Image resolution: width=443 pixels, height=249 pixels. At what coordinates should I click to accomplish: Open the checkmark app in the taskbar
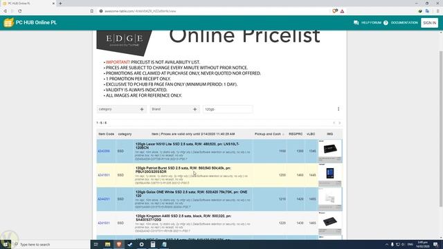point(130,244)
